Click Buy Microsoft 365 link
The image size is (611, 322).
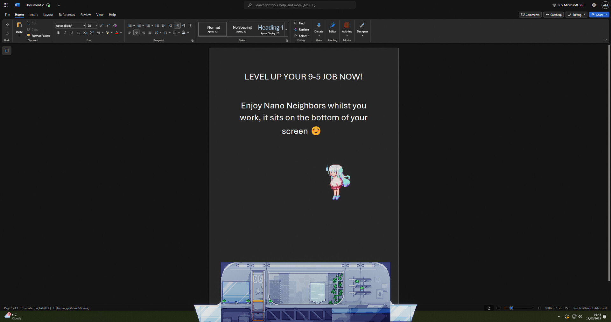[568, 5]
